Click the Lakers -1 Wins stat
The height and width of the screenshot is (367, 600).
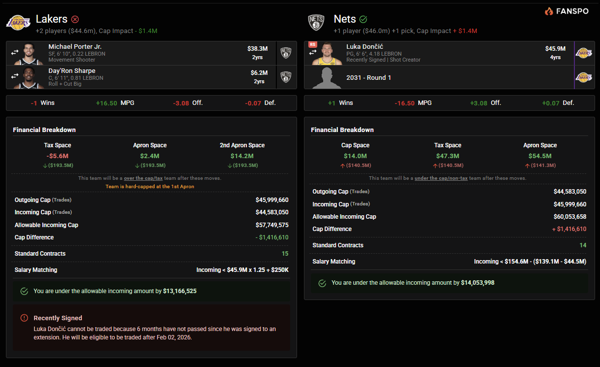[x=42, y=103]
